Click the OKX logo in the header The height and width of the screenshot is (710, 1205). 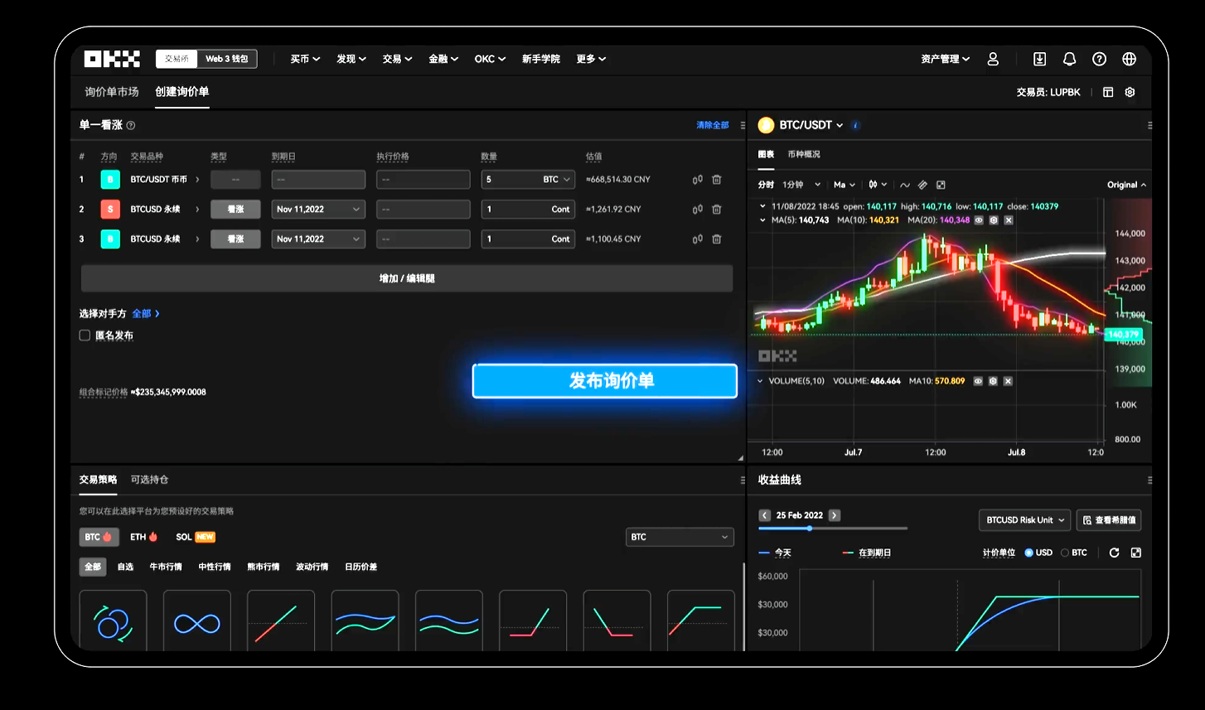[x=112, y=59]
